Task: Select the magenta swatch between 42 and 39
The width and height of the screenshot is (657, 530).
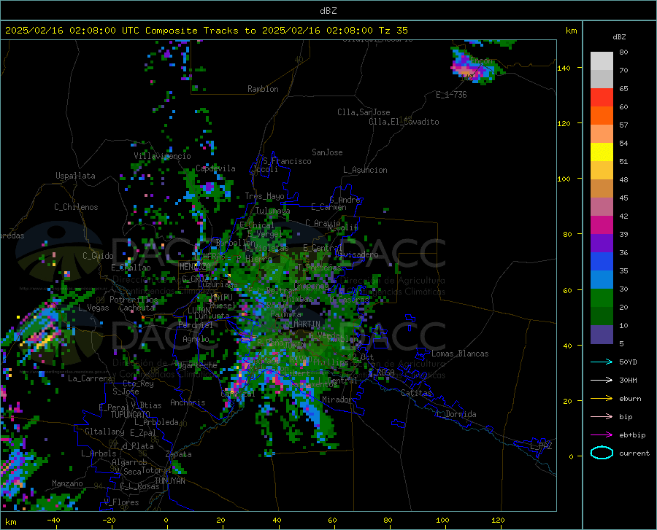Action: (602, 225)
